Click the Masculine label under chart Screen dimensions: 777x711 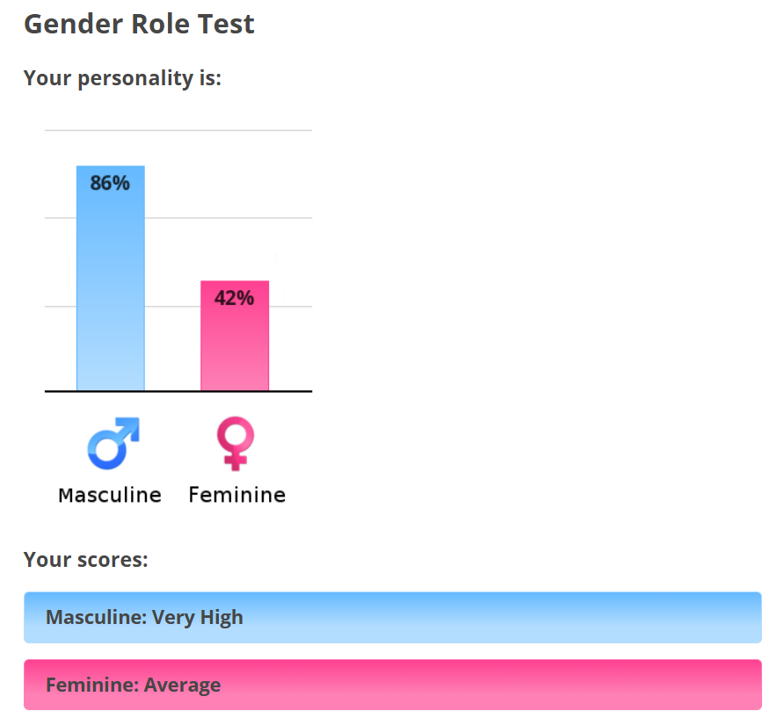pyautogui.click(x=110, y=495)
